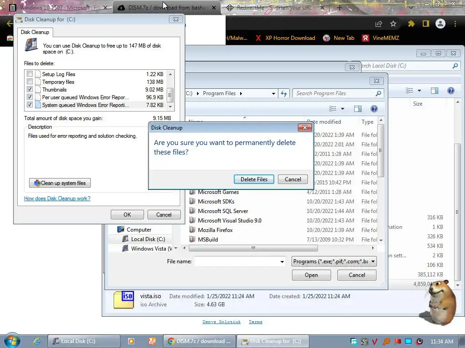Open the MSBuild folder icon
This screenshot has width=465, height=348.
pyautogui.click(x=193, y=239)
